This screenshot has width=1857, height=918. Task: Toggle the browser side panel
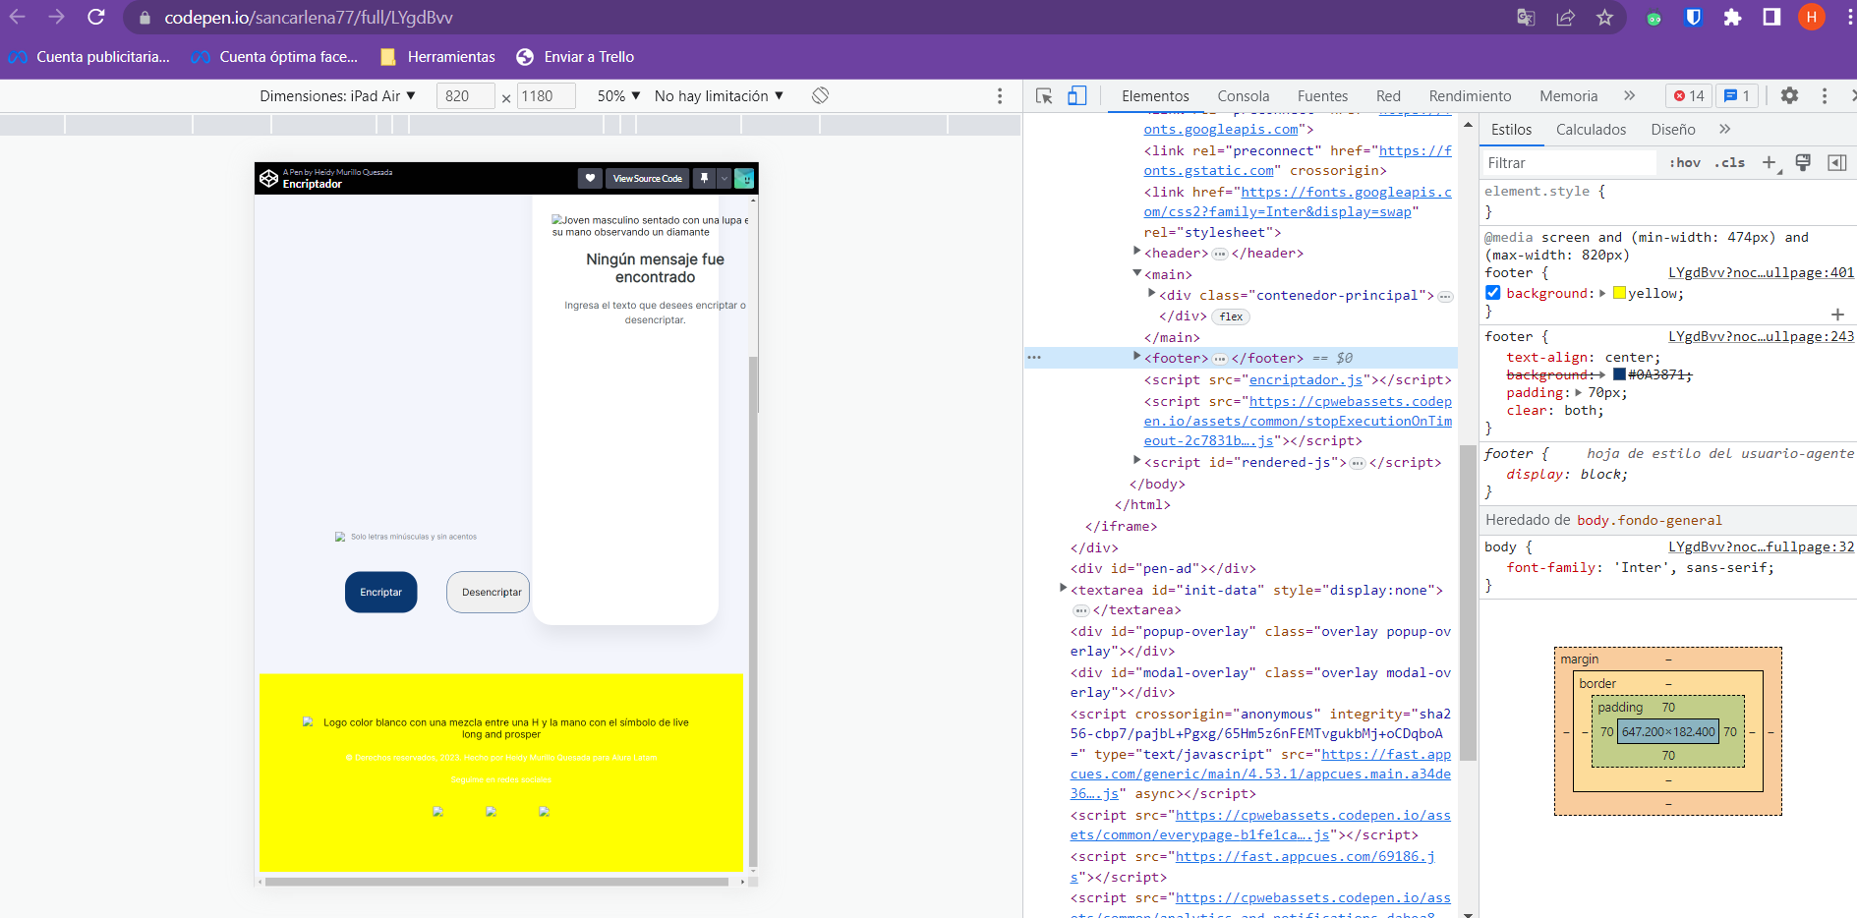pos(1771,18)
